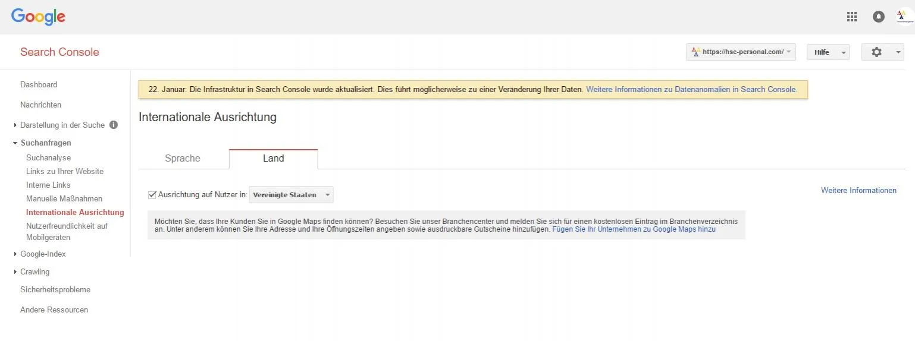
Task: Open the Vereinigte Staaten country dropdown
Action: [291, 195]
